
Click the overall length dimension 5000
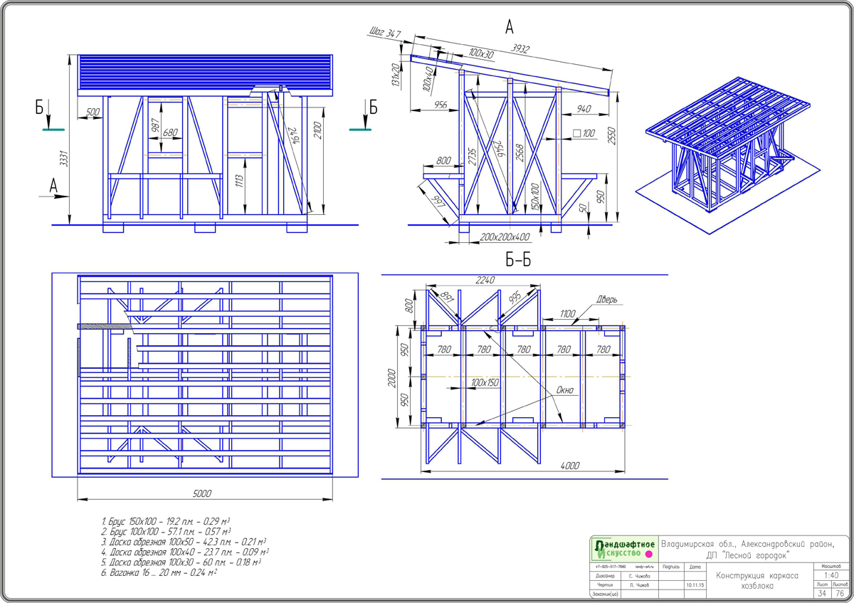tap(203, 493)
